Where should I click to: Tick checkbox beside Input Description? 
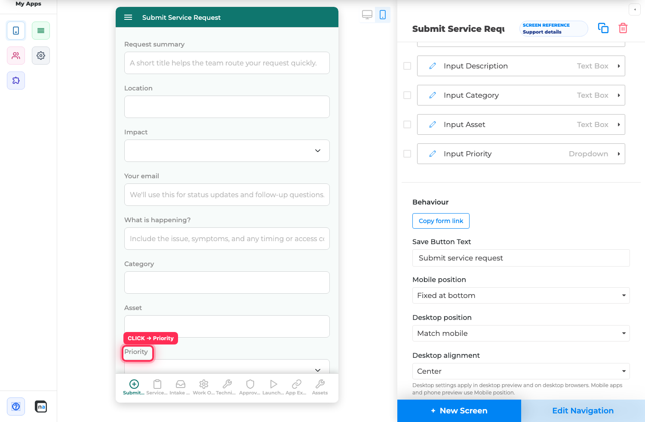tap(407, 66)
